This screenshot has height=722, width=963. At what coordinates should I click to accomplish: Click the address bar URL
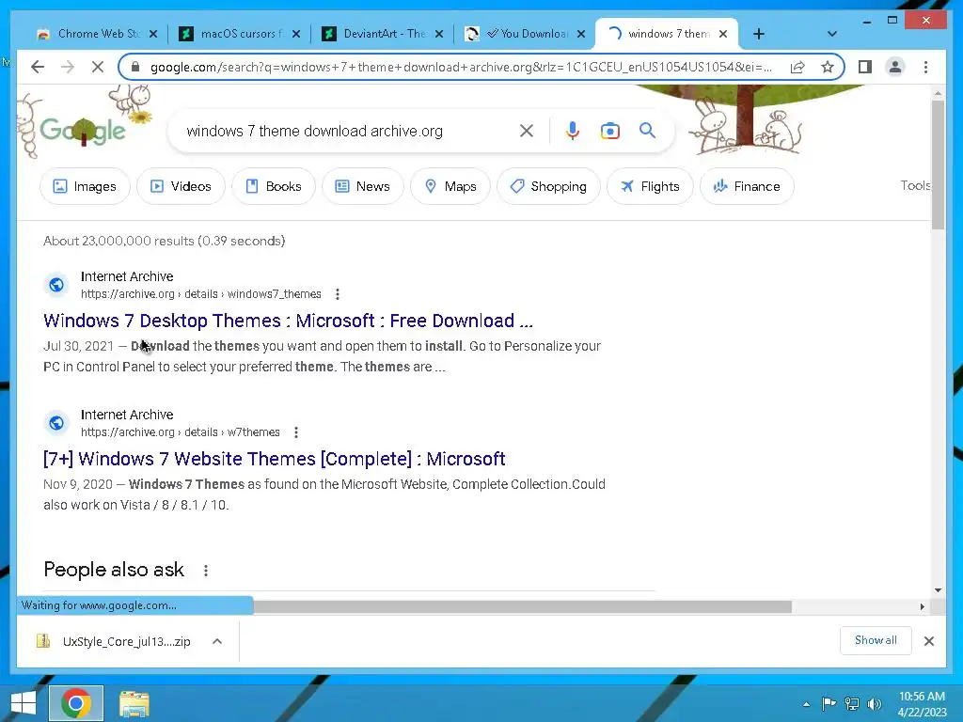[x=461, y=67]
